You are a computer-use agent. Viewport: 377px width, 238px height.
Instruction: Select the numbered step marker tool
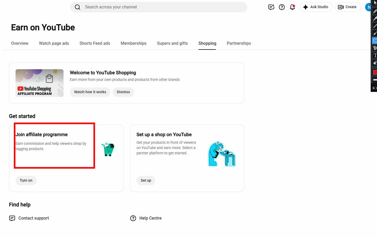375,48
